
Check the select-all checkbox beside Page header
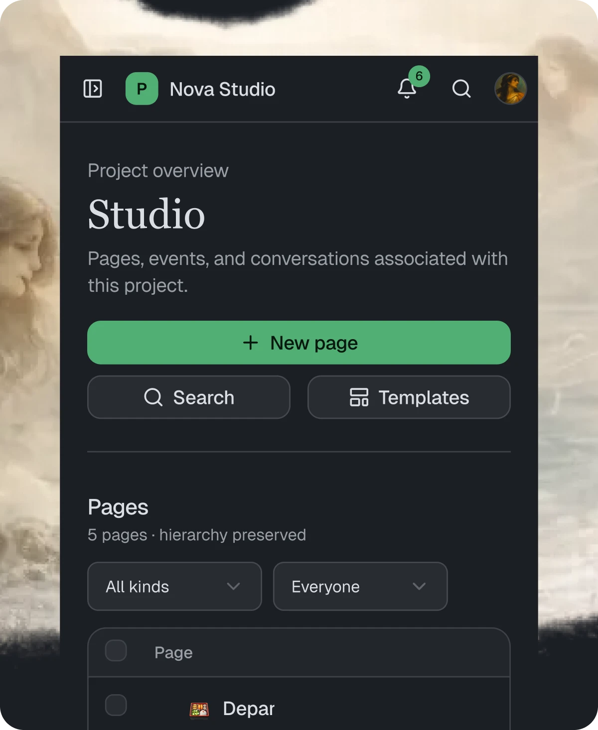click(x=116, y=651)
